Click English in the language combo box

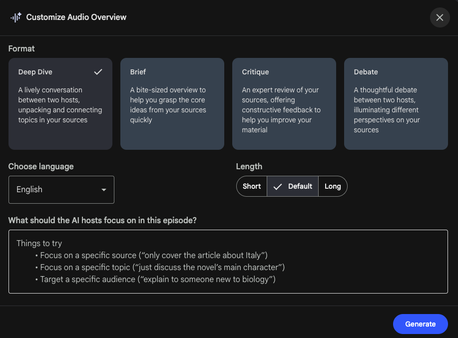click(28, 190)
